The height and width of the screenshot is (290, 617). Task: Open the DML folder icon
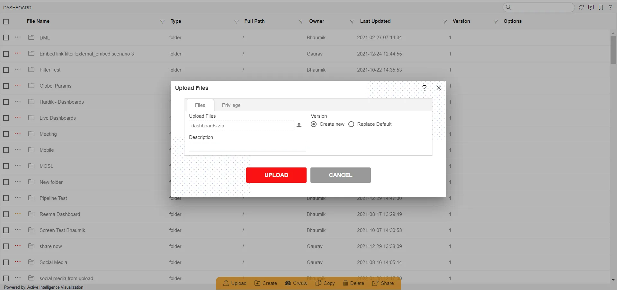tap(31, 37)
